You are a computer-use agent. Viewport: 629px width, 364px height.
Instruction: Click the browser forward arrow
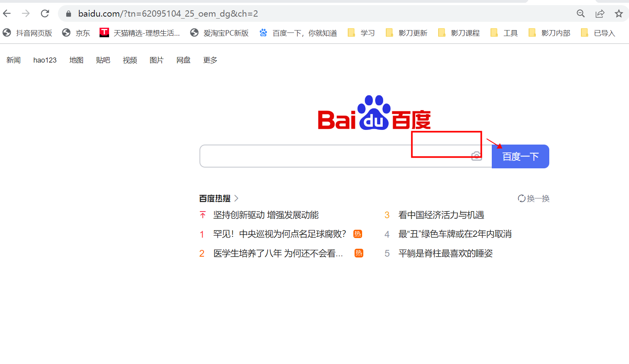26,13
